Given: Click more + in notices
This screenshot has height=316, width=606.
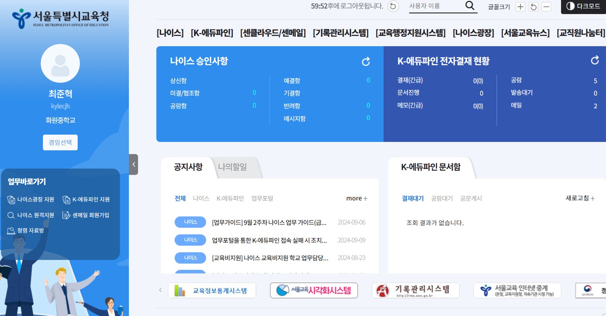Looking at the screenshot, I should tap(357, 199).
